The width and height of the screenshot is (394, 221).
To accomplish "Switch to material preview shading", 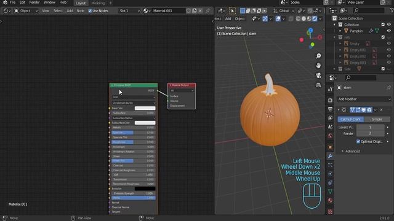I will (309, 18).
